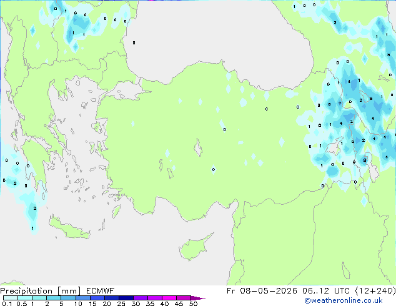This screenshot has width=396, height=306.
Task: Click the '40' legend value
Action: tap(164, 304)
